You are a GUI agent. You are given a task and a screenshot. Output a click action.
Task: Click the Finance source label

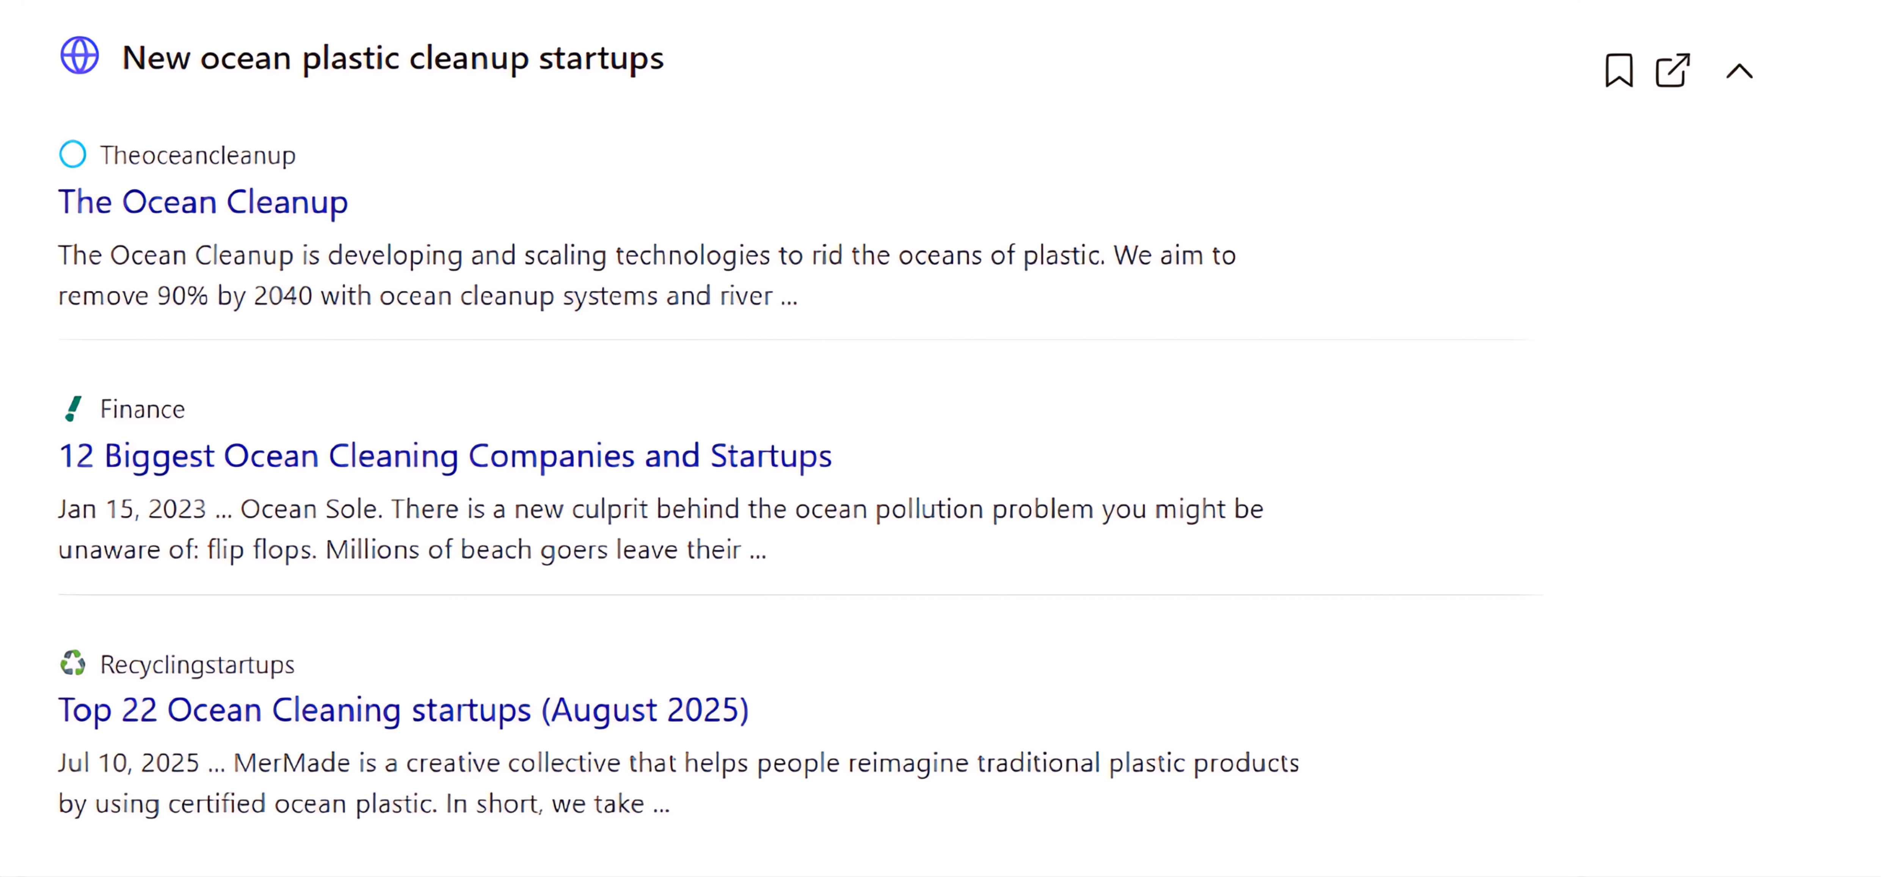click(x=143, y=409)
